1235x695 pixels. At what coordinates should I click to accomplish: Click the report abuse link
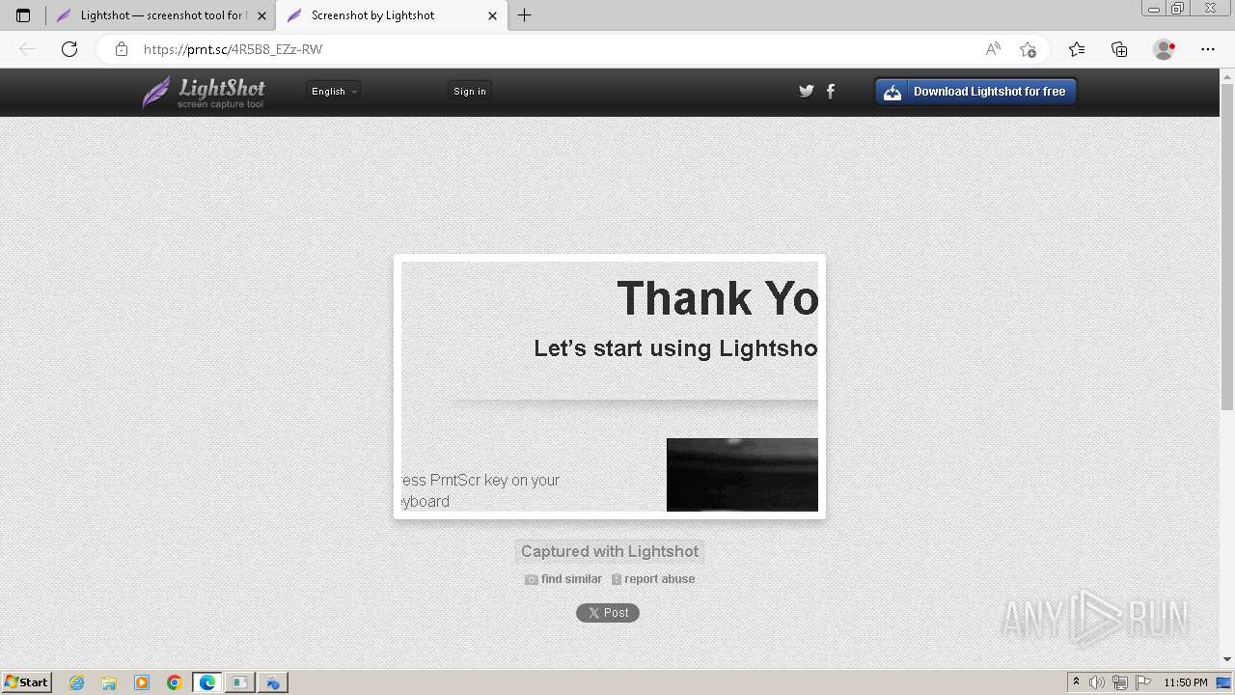coord(653,579)
